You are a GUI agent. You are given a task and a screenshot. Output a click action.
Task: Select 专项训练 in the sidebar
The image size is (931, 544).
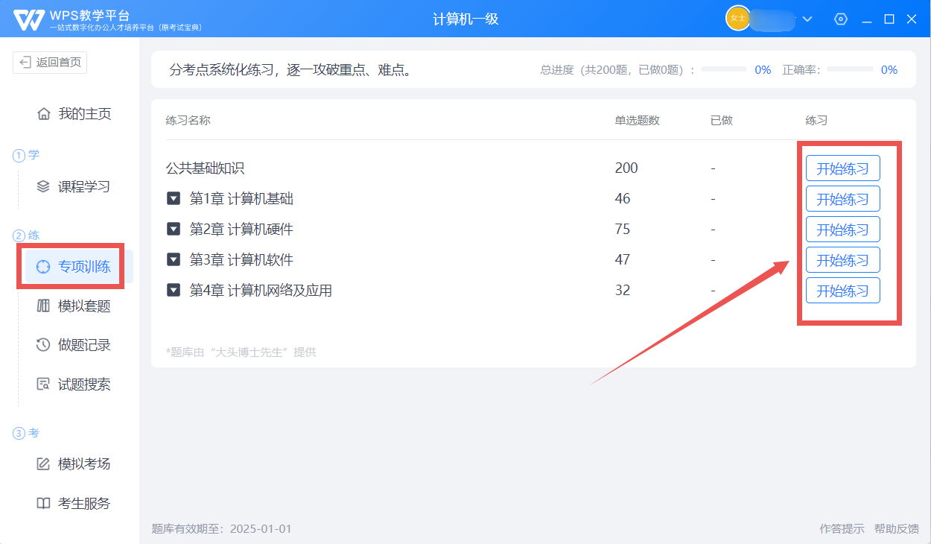click(83, 267)
